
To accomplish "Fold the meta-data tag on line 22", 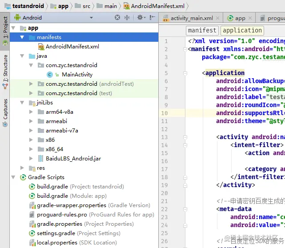I will point(185,209).
